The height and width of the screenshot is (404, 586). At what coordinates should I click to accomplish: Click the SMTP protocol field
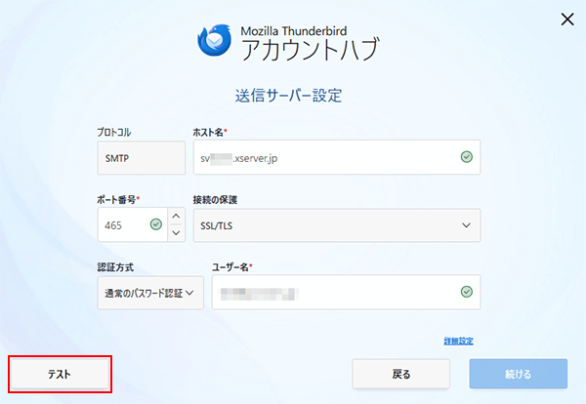[142, 157]
